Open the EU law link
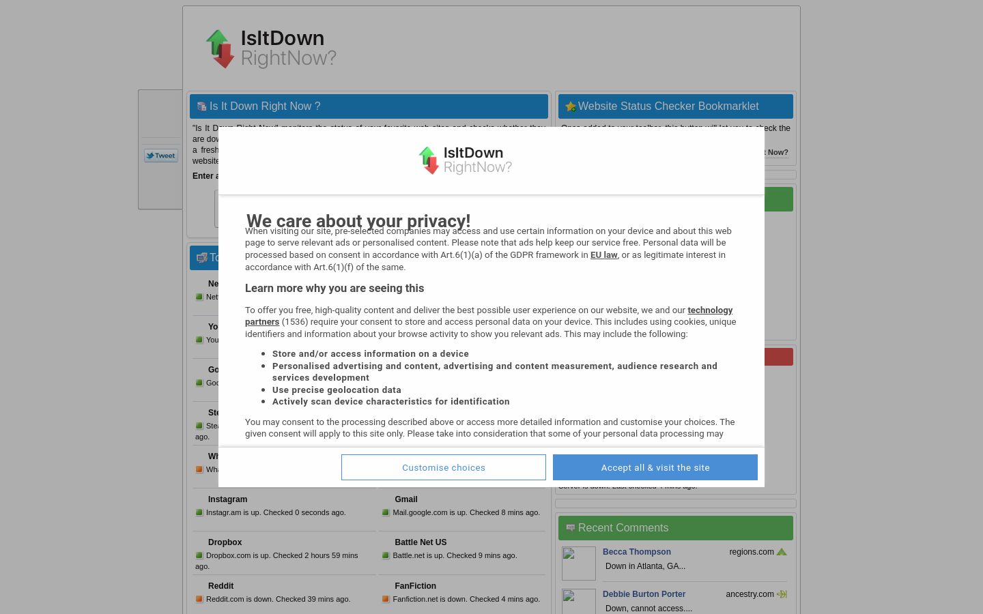 click(x=603, y=254)
